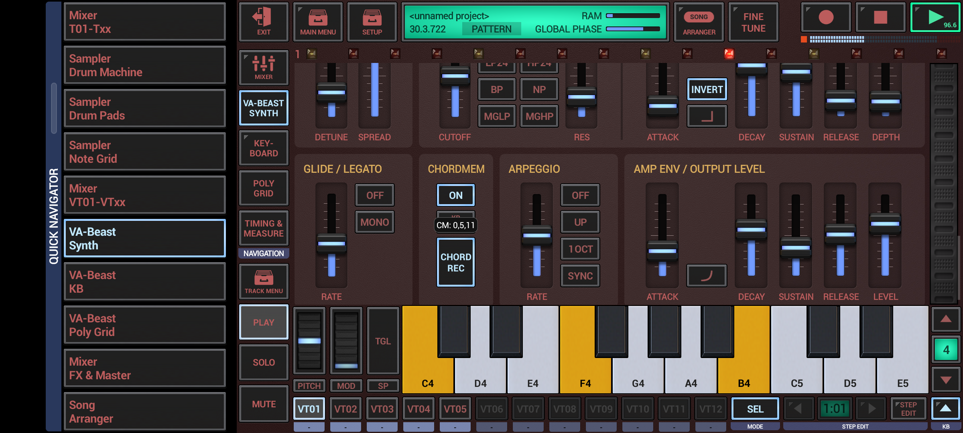The image size is (963, 433).
Task: Stop playback with the stop button
Action: click(880, 17)
